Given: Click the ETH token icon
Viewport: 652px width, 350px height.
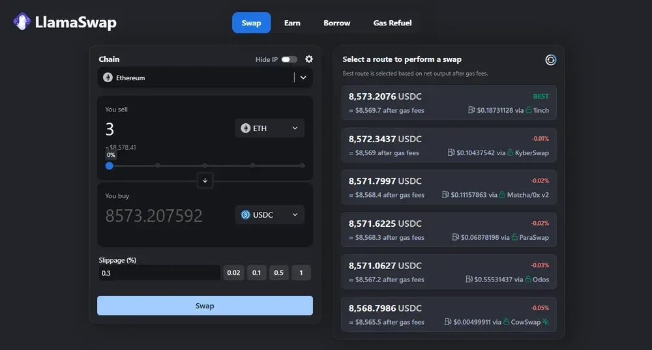Looking at the screenshot, I should [x=246, y=128].
